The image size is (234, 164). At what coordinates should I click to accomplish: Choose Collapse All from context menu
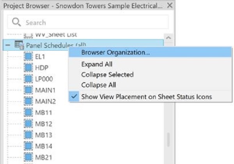pyautogui.click(x=99, y=85)
